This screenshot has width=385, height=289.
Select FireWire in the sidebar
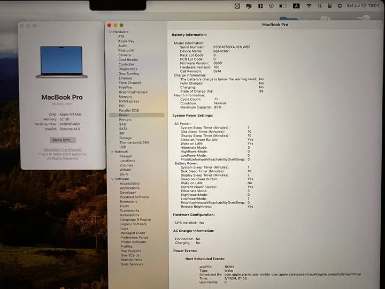coord(125,87)
